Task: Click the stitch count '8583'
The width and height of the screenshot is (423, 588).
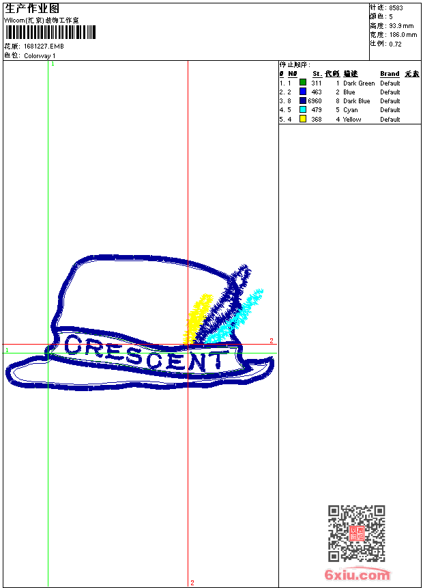Action: (396, 8)
